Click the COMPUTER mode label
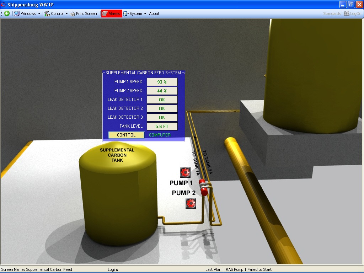The height and width of the screenshot is (273, 364). [160, 135]
